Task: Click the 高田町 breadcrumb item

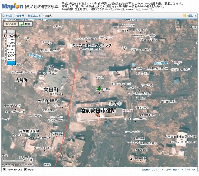Action: pyautogui.click(x=49, y=16)
